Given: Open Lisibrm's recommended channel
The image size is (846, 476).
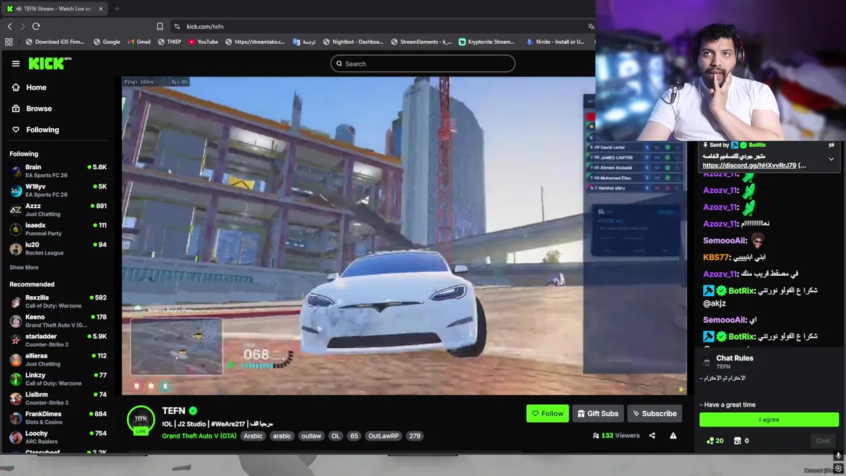Looking at the screenshot, I should point(58,398).
